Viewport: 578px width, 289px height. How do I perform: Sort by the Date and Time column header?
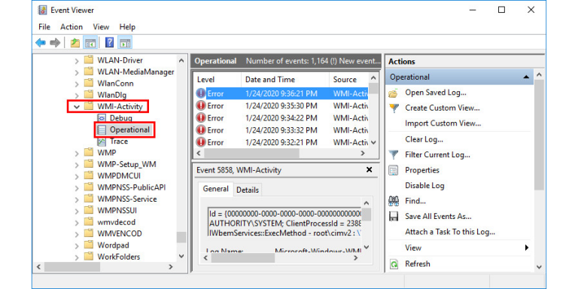[285, 80]
